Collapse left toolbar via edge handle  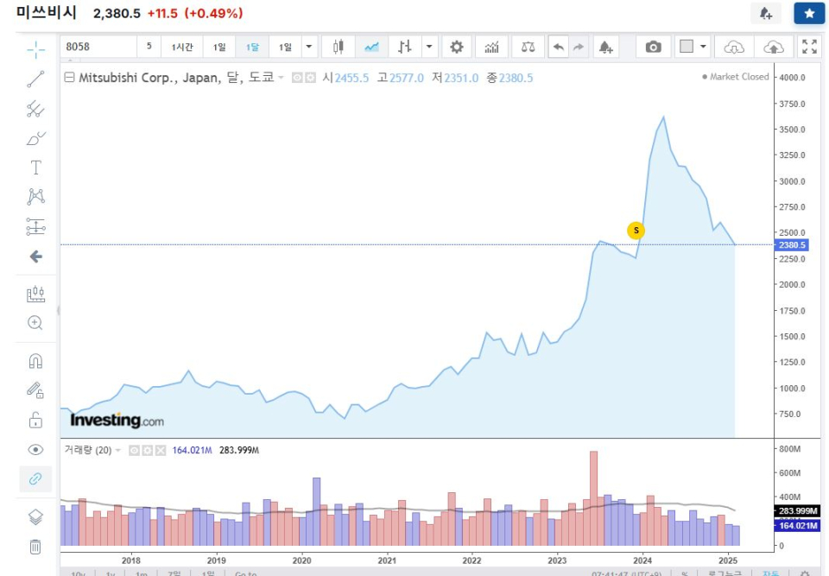click(x=58, y=311)
